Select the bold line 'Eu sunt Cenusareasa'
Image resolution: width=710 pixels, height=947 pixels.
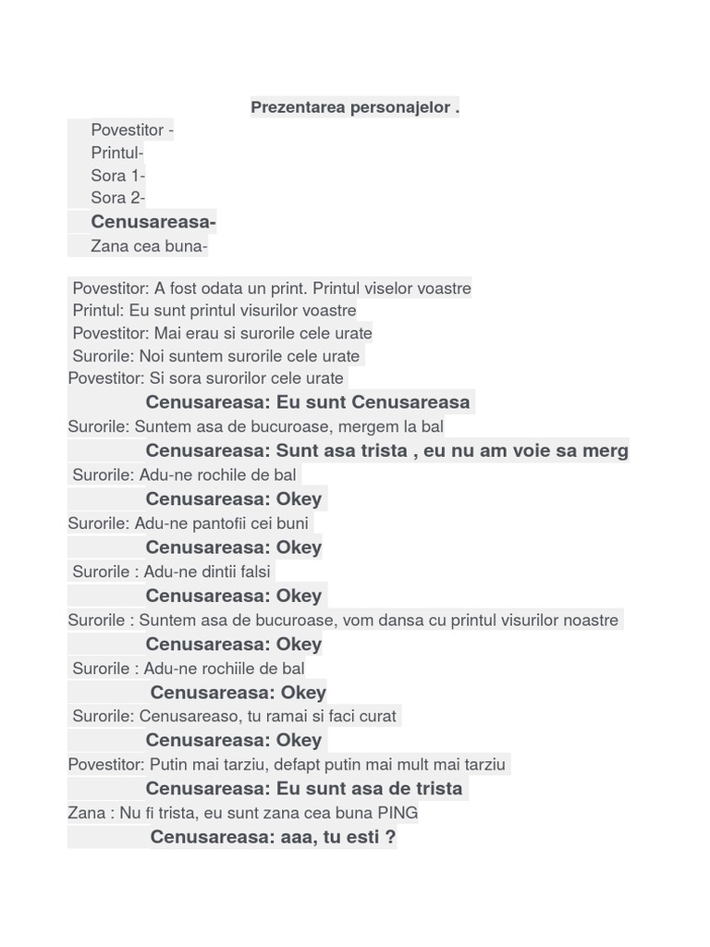pyautogui.click(x=308, y=402)
